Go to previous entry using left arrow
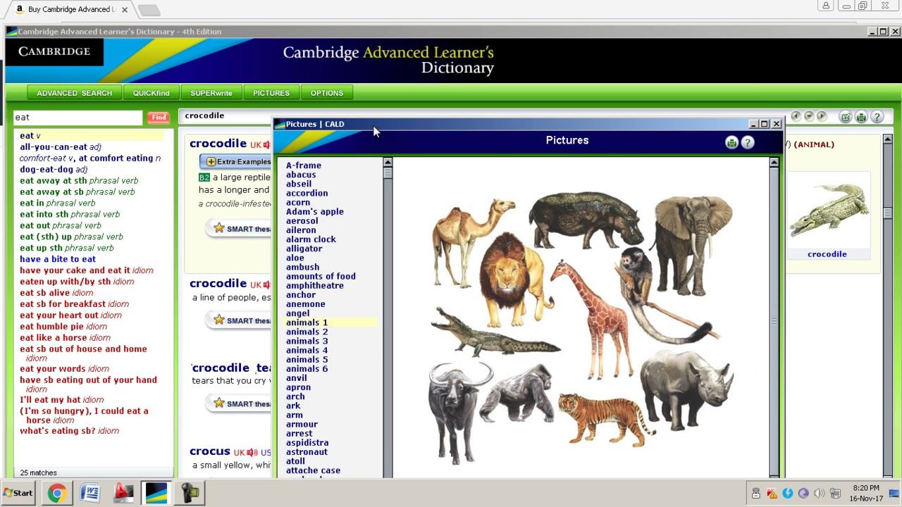The image size is (902, 507). pyautogui.click(x=796, y=116)
